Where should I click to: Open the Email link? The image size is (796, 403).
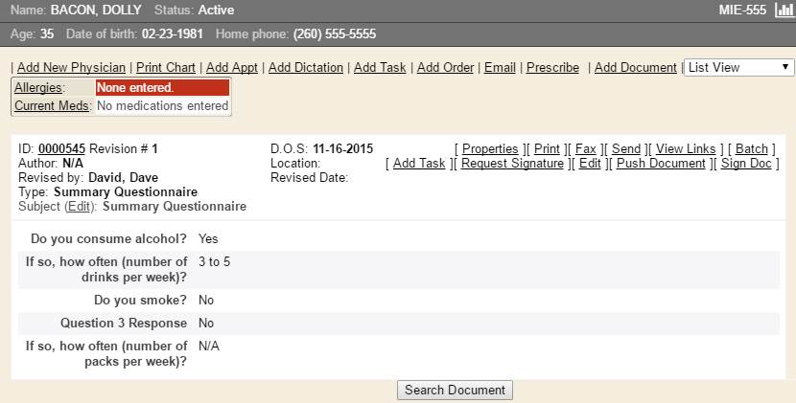pos(500,68)
